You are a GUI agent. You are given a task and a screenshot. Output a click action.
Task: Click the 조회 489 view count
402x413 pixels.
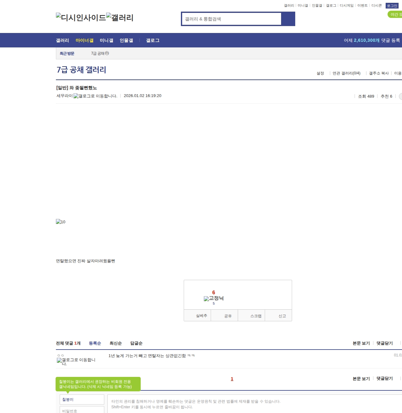click(366, 96)
